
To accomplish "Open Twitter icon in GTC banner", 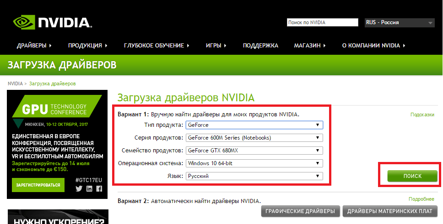I will (79, 189).
